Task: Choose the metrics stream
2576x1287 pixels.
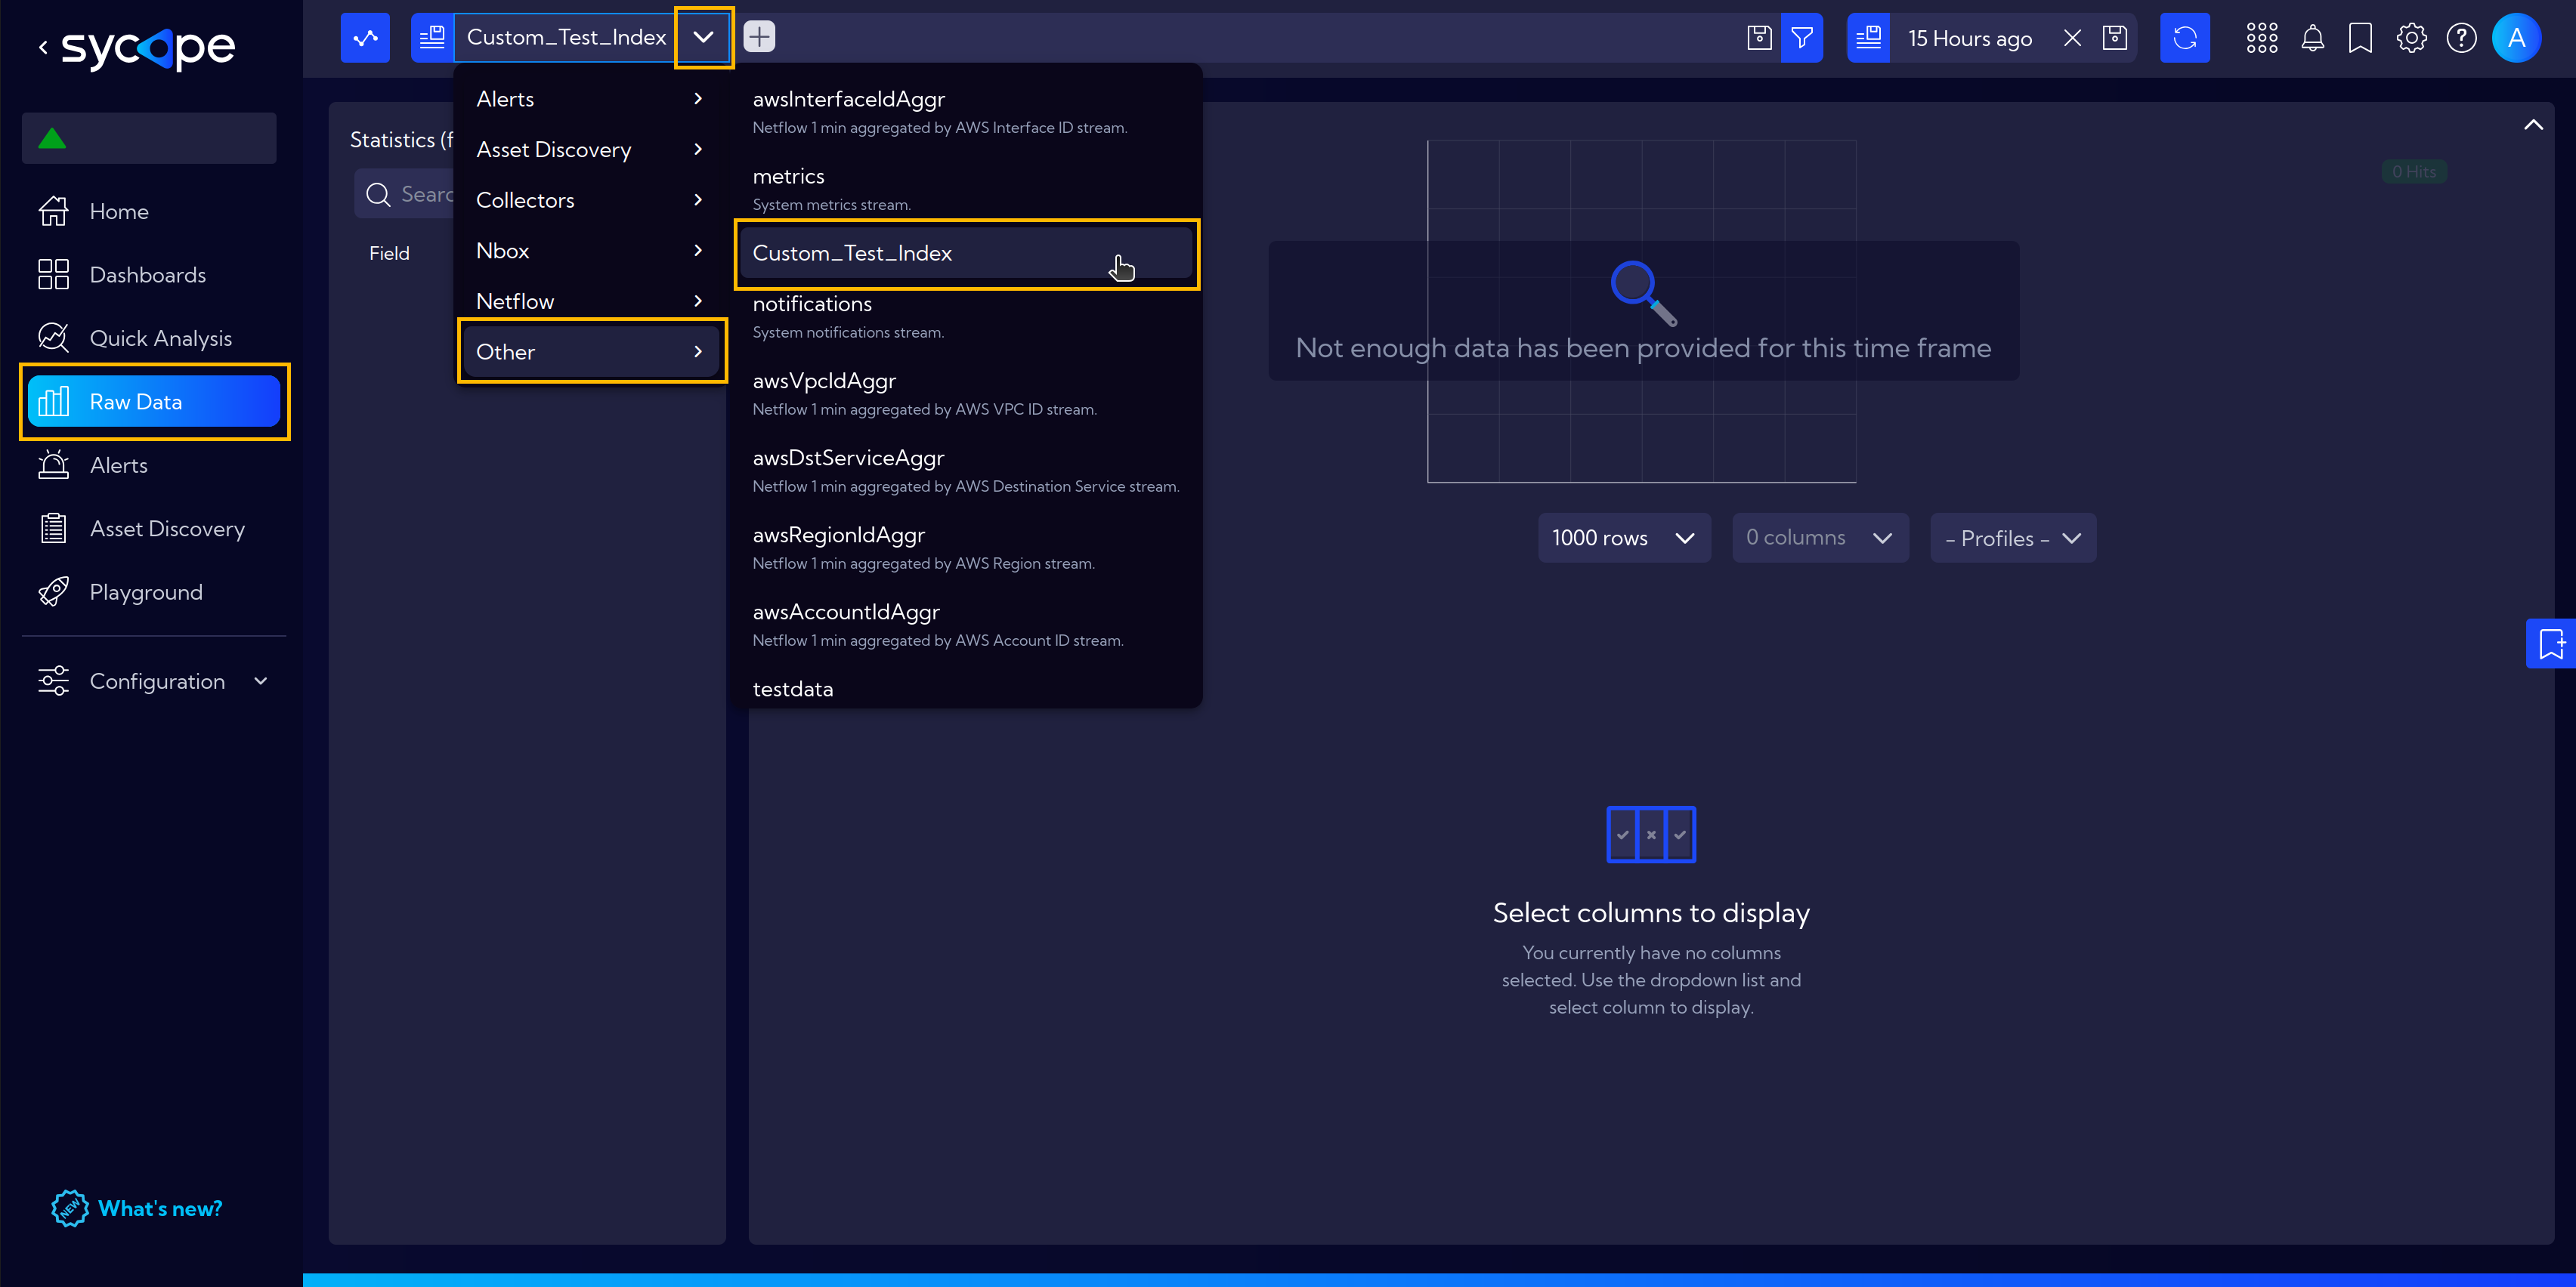Action: pos(967,189)
